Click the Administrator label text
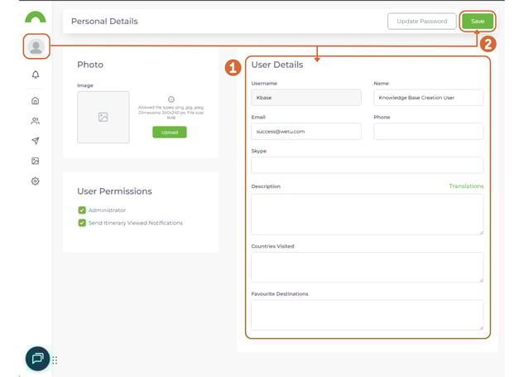This screenshot has height=377, width=524. coord(107,210)
